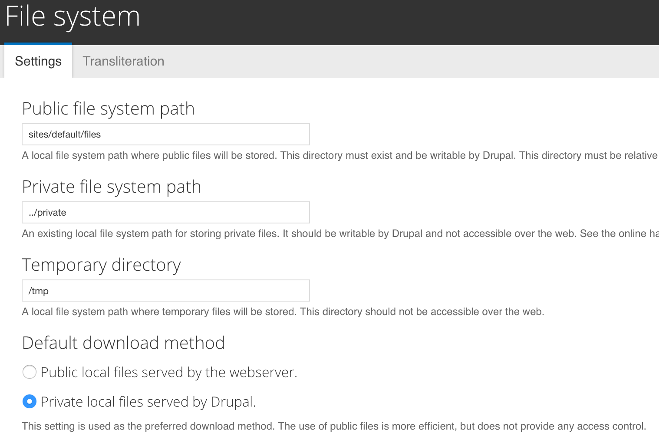
Task: Click the Temporary directory heading
Action: tap(101, 265)
